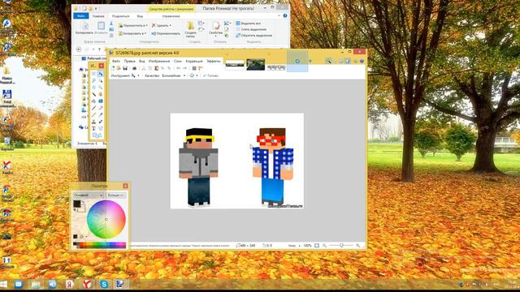Click Удалить in the Explorer ribbon
The width and height of the screenshot is (520, 292).
(161, 25)
